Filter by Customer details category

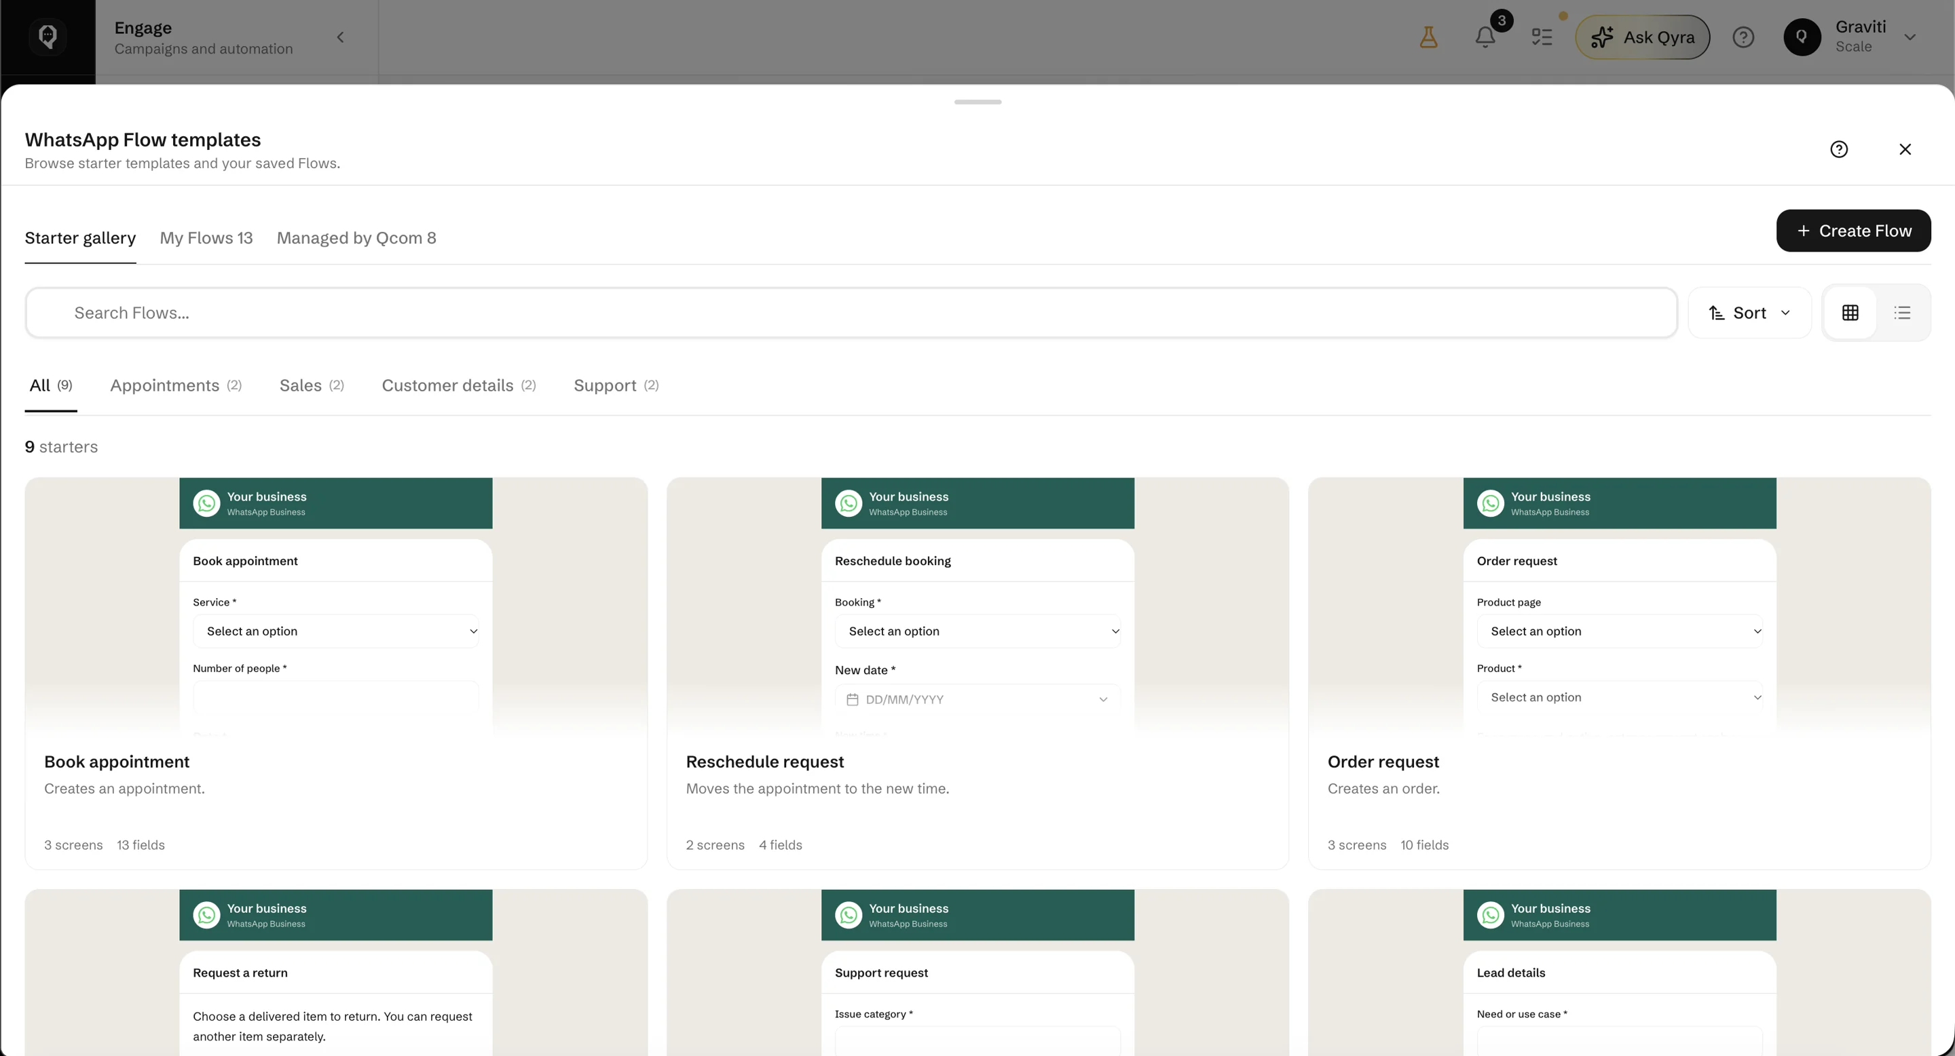(459, 386)
